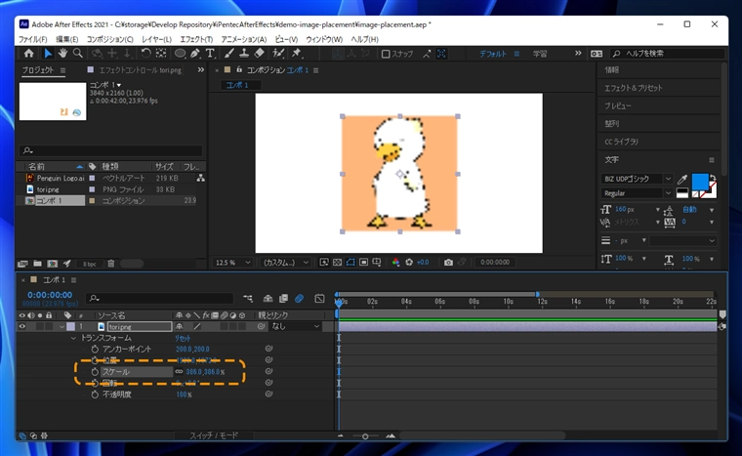
Task: Select the Type (T) tool
Action: [210, 54]
